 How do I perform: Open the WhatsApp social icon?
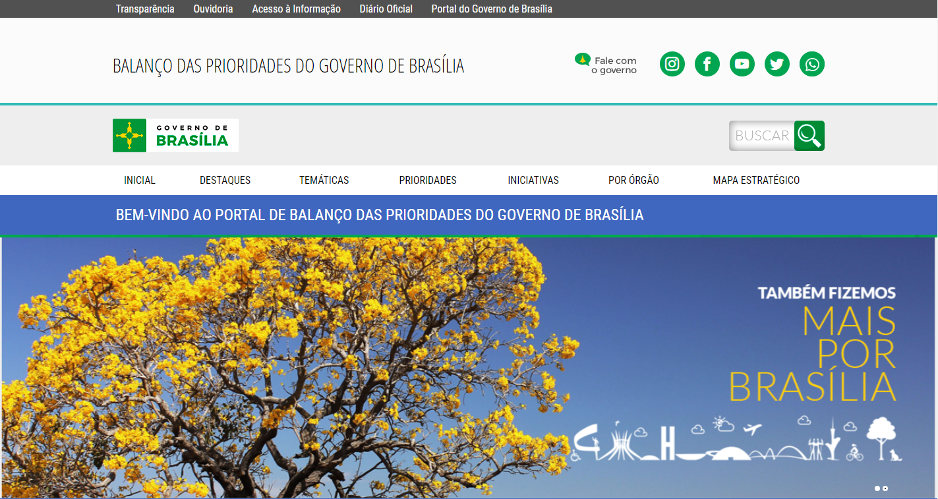coord(812,64)
